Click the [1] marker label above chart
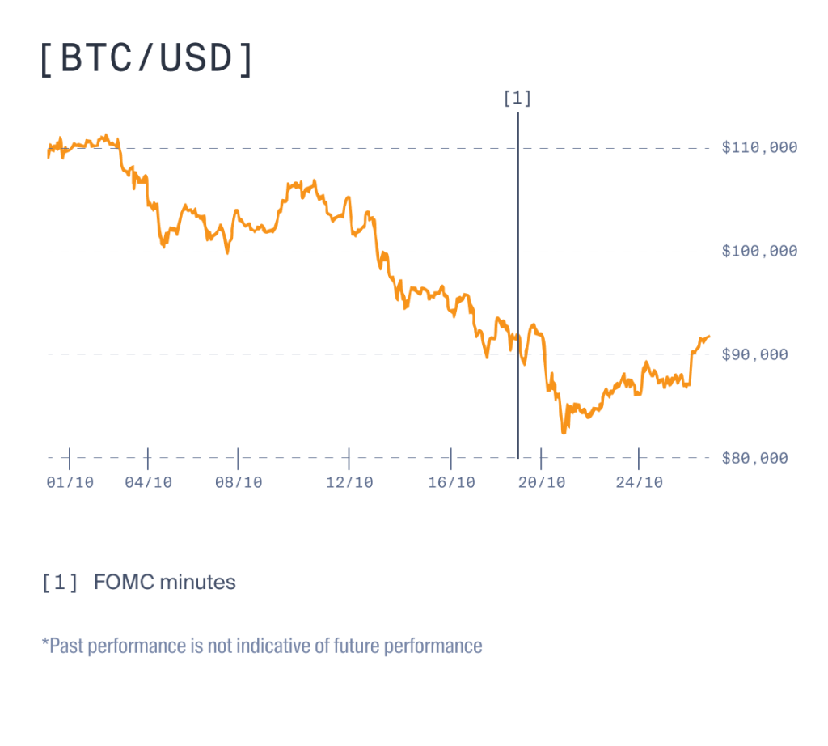The width and height of the screenshot is (828, 746). coord(517,99)
